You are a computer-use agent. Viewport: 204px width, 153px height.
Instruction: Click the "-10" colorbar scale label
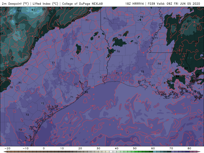[x=25, y=148]
